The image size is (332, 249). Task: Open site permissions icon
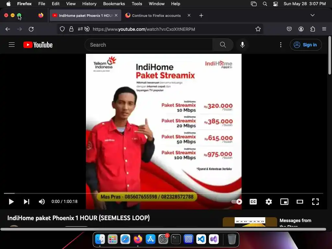click(x=80, y=29)
